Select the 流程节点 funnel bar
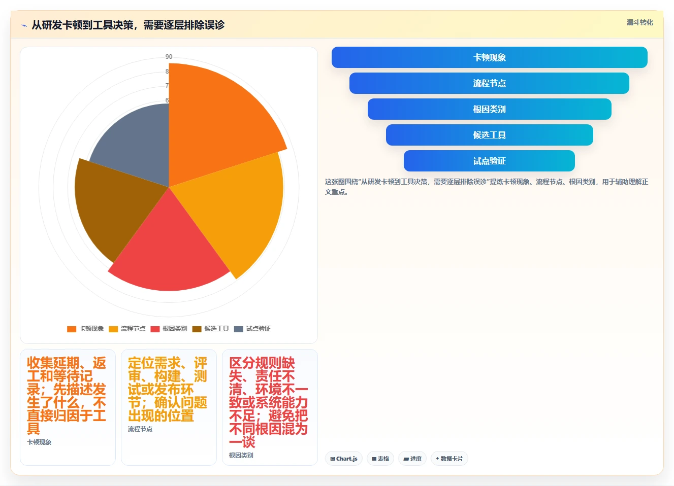 point(489,83)
